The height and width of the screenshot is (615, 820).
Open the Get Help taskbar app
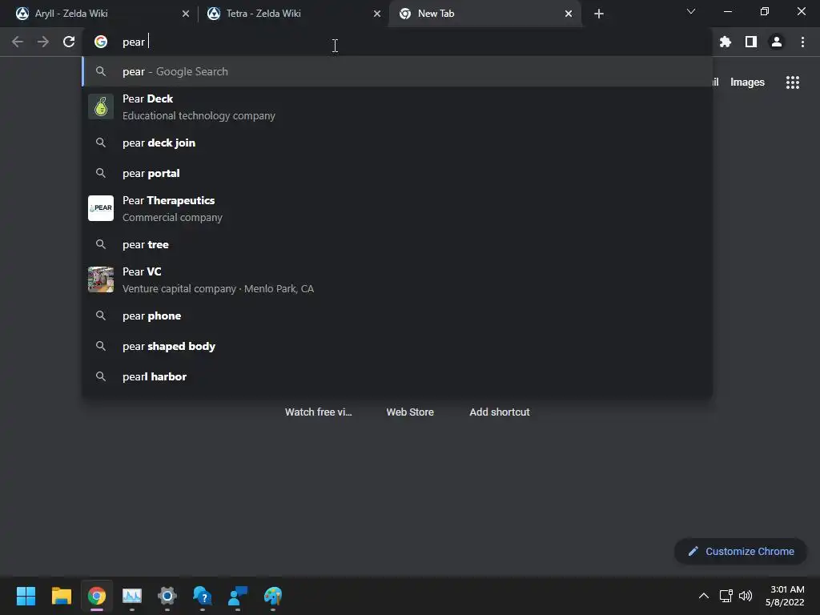pos(203,596)
